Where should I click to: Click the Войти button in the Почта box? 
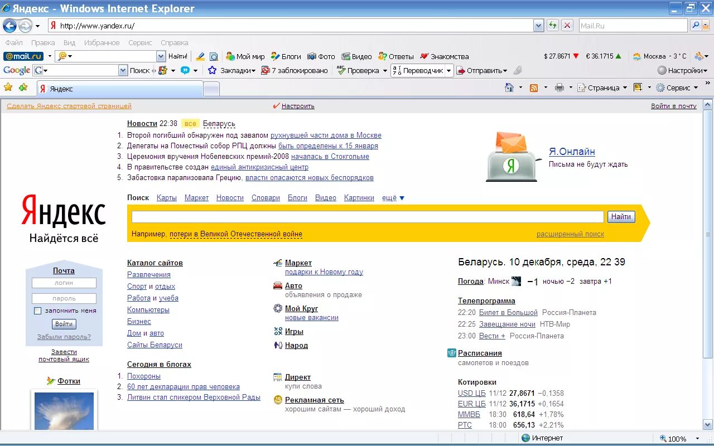[x=64, y=324]
